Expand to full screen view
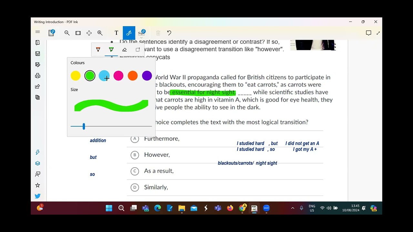413x232 pixels. tap(378, 33)
